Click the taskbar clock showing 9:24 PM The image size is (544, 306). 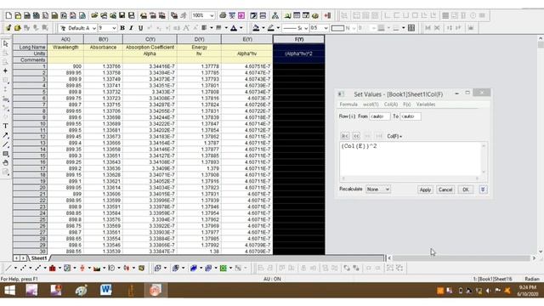527,291
